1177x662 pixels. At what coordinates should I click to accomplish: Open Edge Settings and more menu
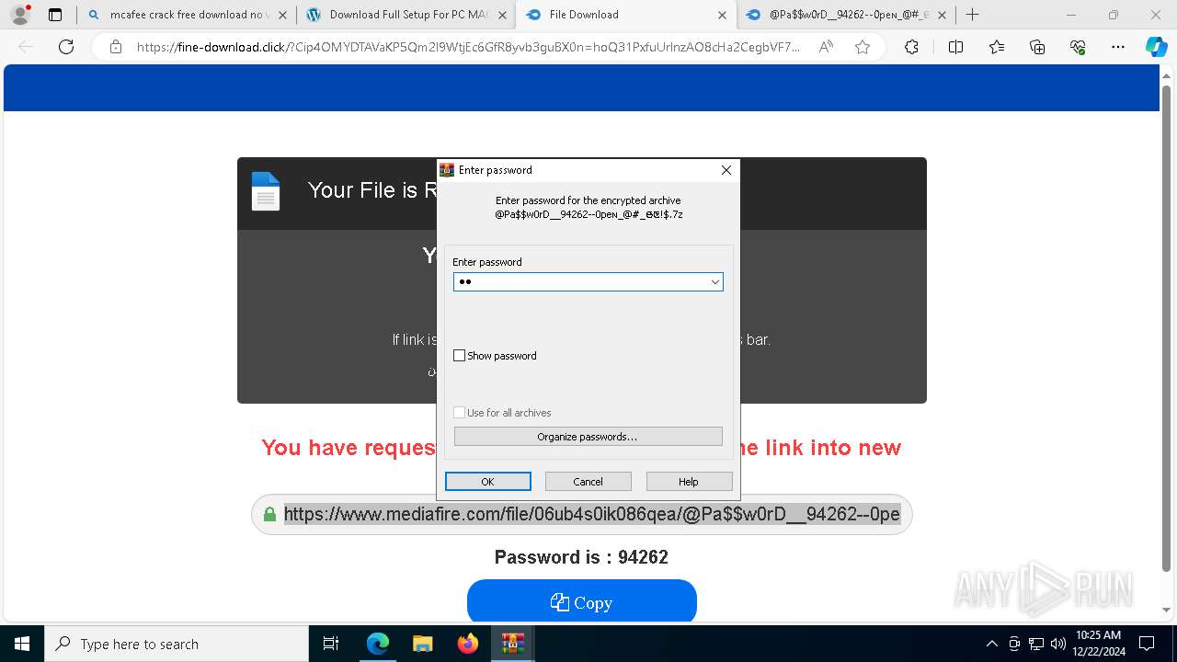(1118, 47)
